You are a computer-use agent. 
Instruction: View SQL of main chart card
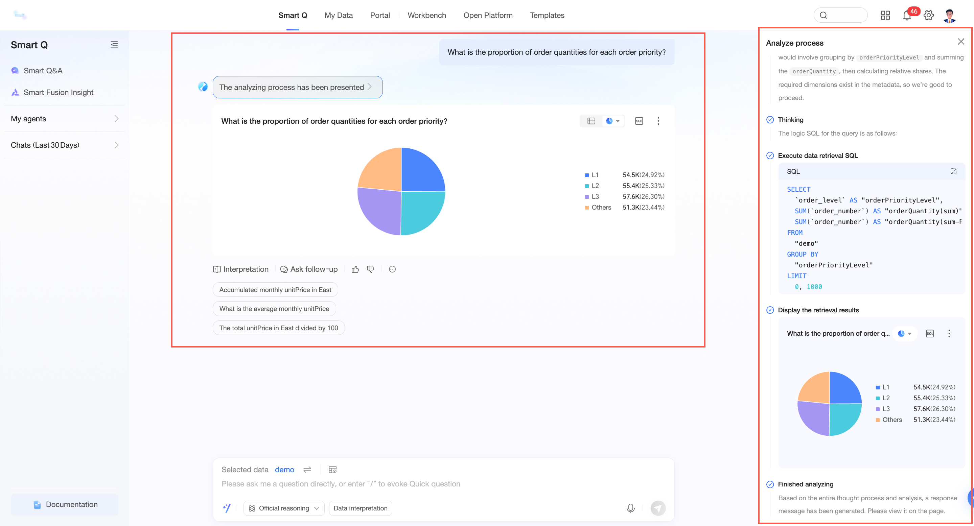639,121
